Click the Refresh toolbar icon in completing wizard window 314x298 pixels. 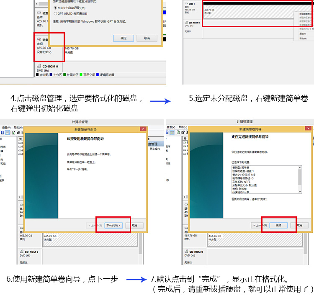pyautogui.click(x=178, y=132)
